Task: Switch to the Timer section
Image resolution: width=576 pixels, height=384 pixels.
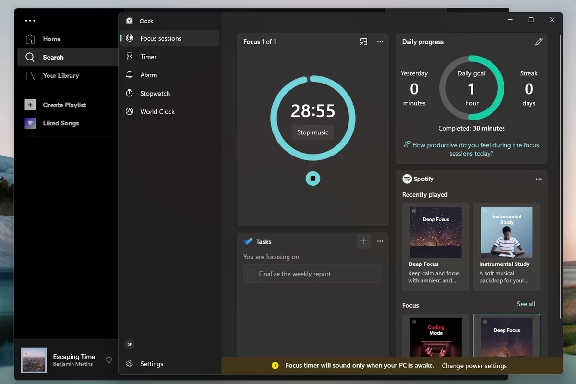Action: (x=147, y=57)
